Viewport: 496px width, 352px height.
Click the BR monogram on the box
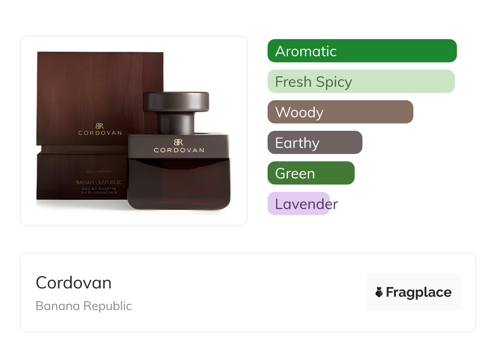click(x=100, y=126)
